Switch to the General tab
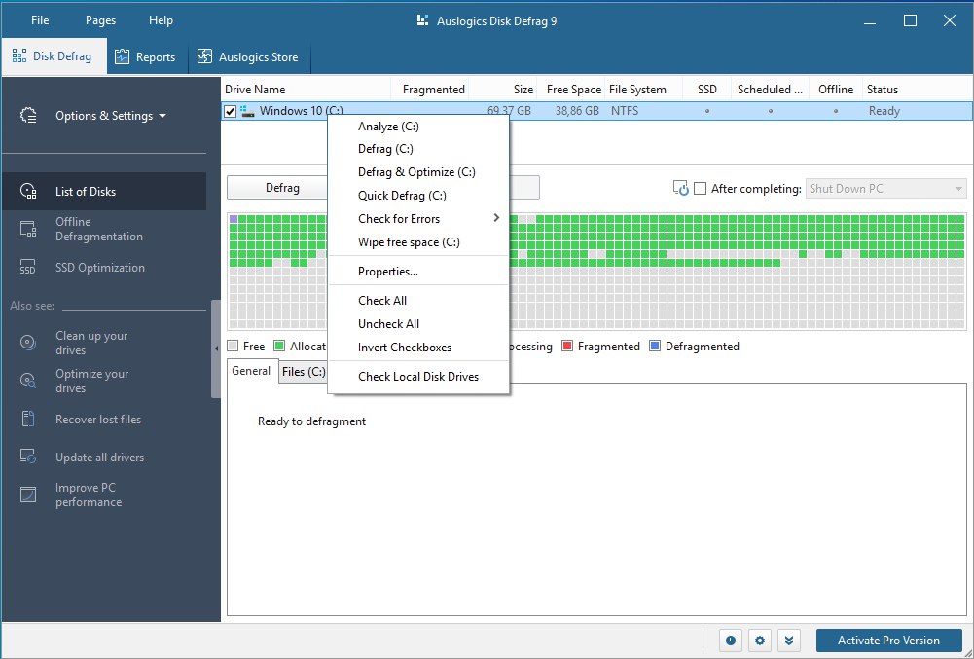974x659 pixels. point(252,371)
